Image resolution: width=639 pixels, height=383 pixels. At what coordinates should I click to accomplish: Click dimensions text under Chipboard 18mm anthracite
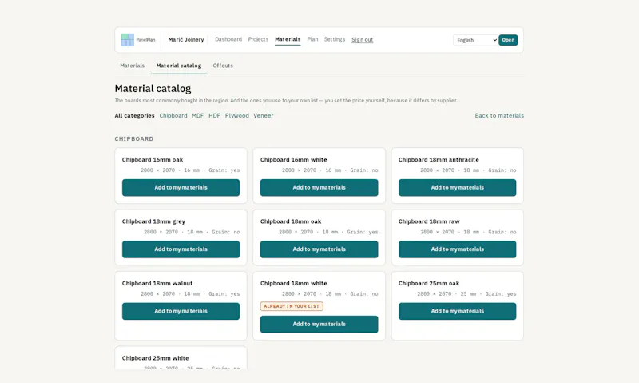tap(468, 170)
